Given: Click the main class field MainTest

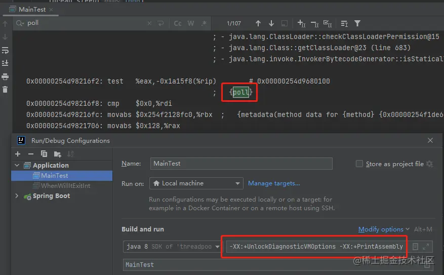Looking at the screenshot, I should click(277, 264).
